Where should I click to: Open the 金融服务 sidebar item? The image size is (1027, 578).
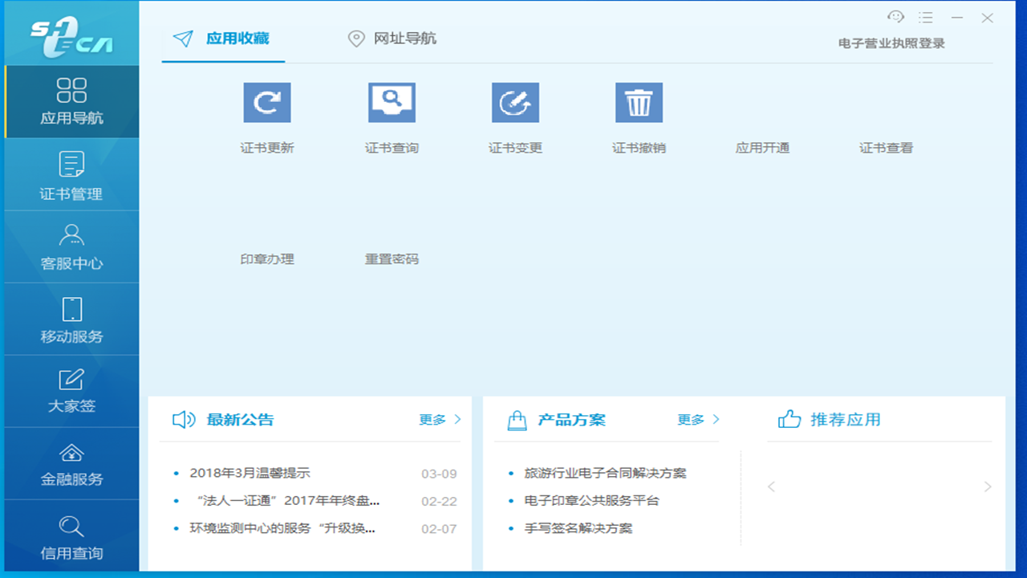(71, 463)
